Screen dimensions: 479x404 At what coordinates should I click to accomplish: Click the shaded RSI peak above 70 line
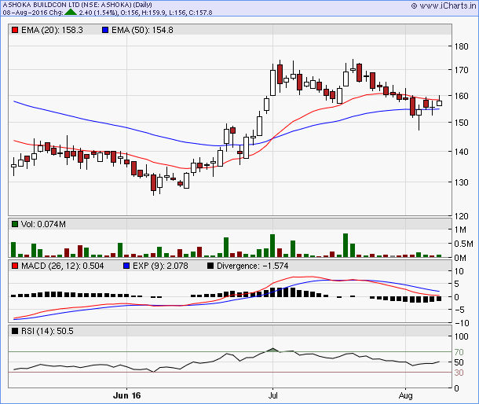click(x=272, y=350)
